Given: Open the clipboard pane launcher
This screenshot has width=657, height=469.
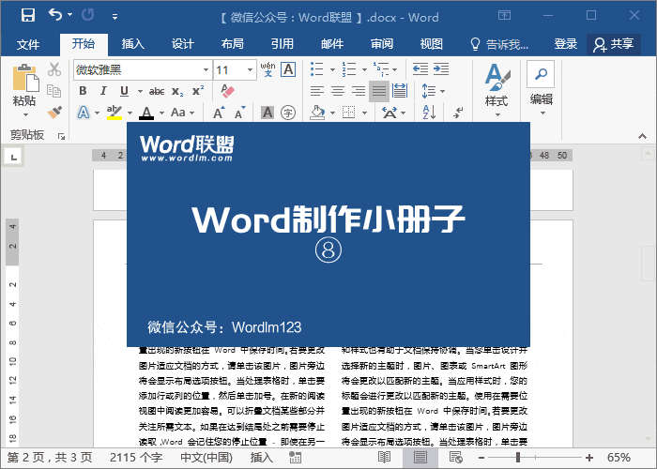Looking at the screenshot, I should tap(62, 136).
